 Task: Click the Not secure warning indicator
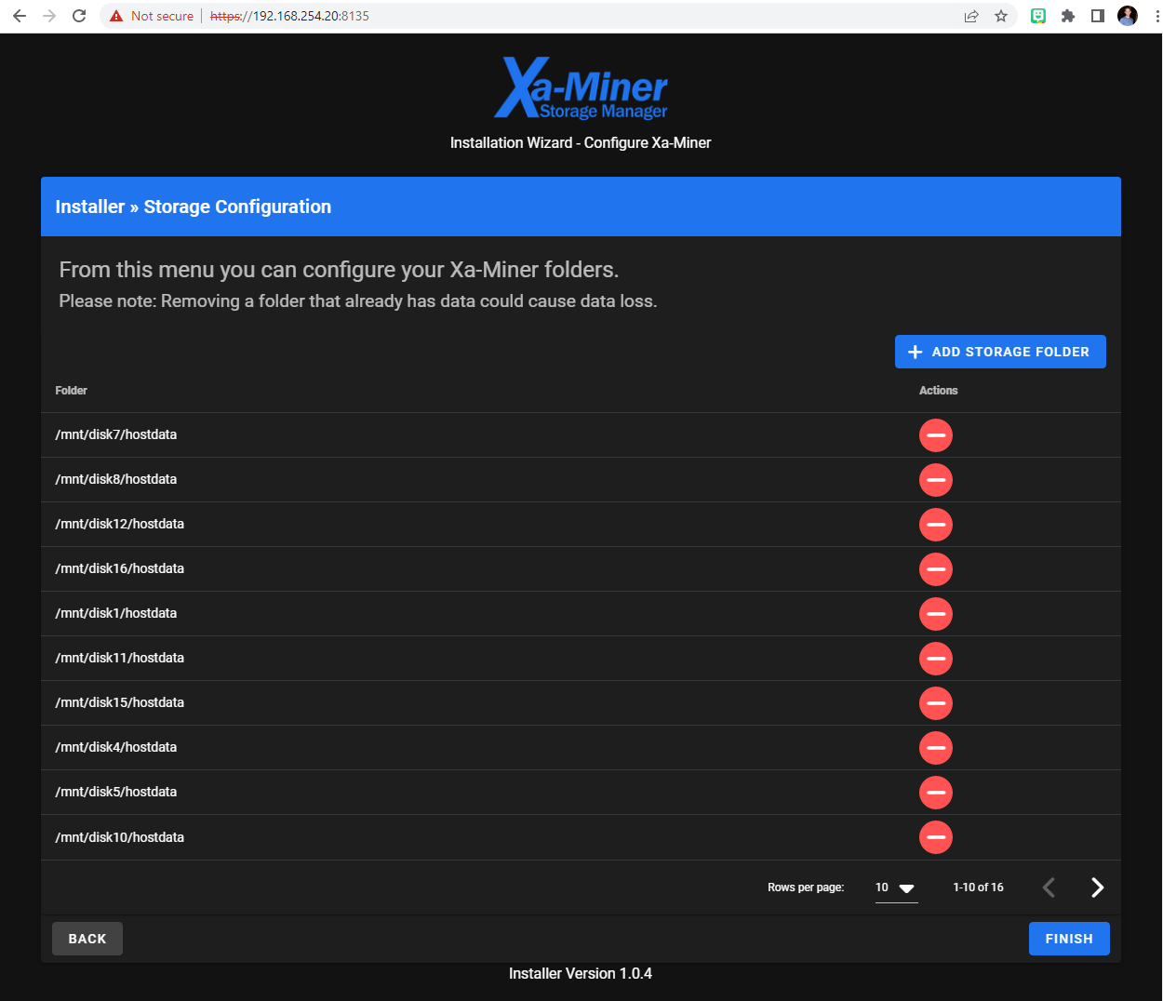[152, 16]
